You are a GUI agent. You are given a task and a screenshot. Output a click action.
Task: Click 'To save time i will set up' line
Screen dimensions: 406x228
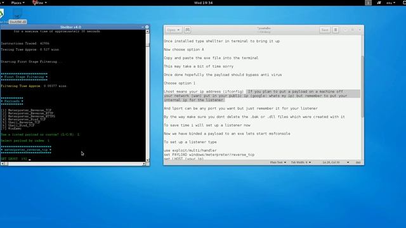point(207,125)
